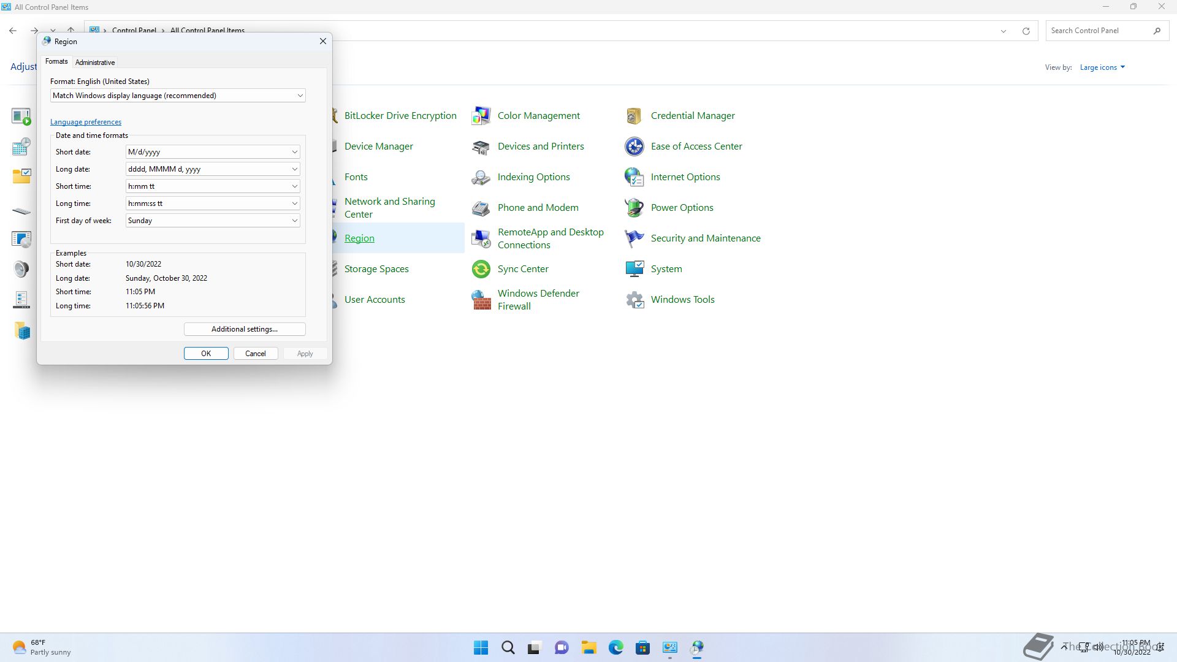This screenshot has width=1177, height=662.
Task: Go back using the navigation arrow
Action: [13, 31]
